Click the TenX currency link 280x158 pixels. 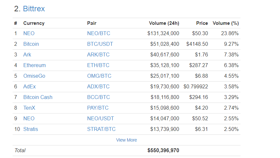point(29,108)
